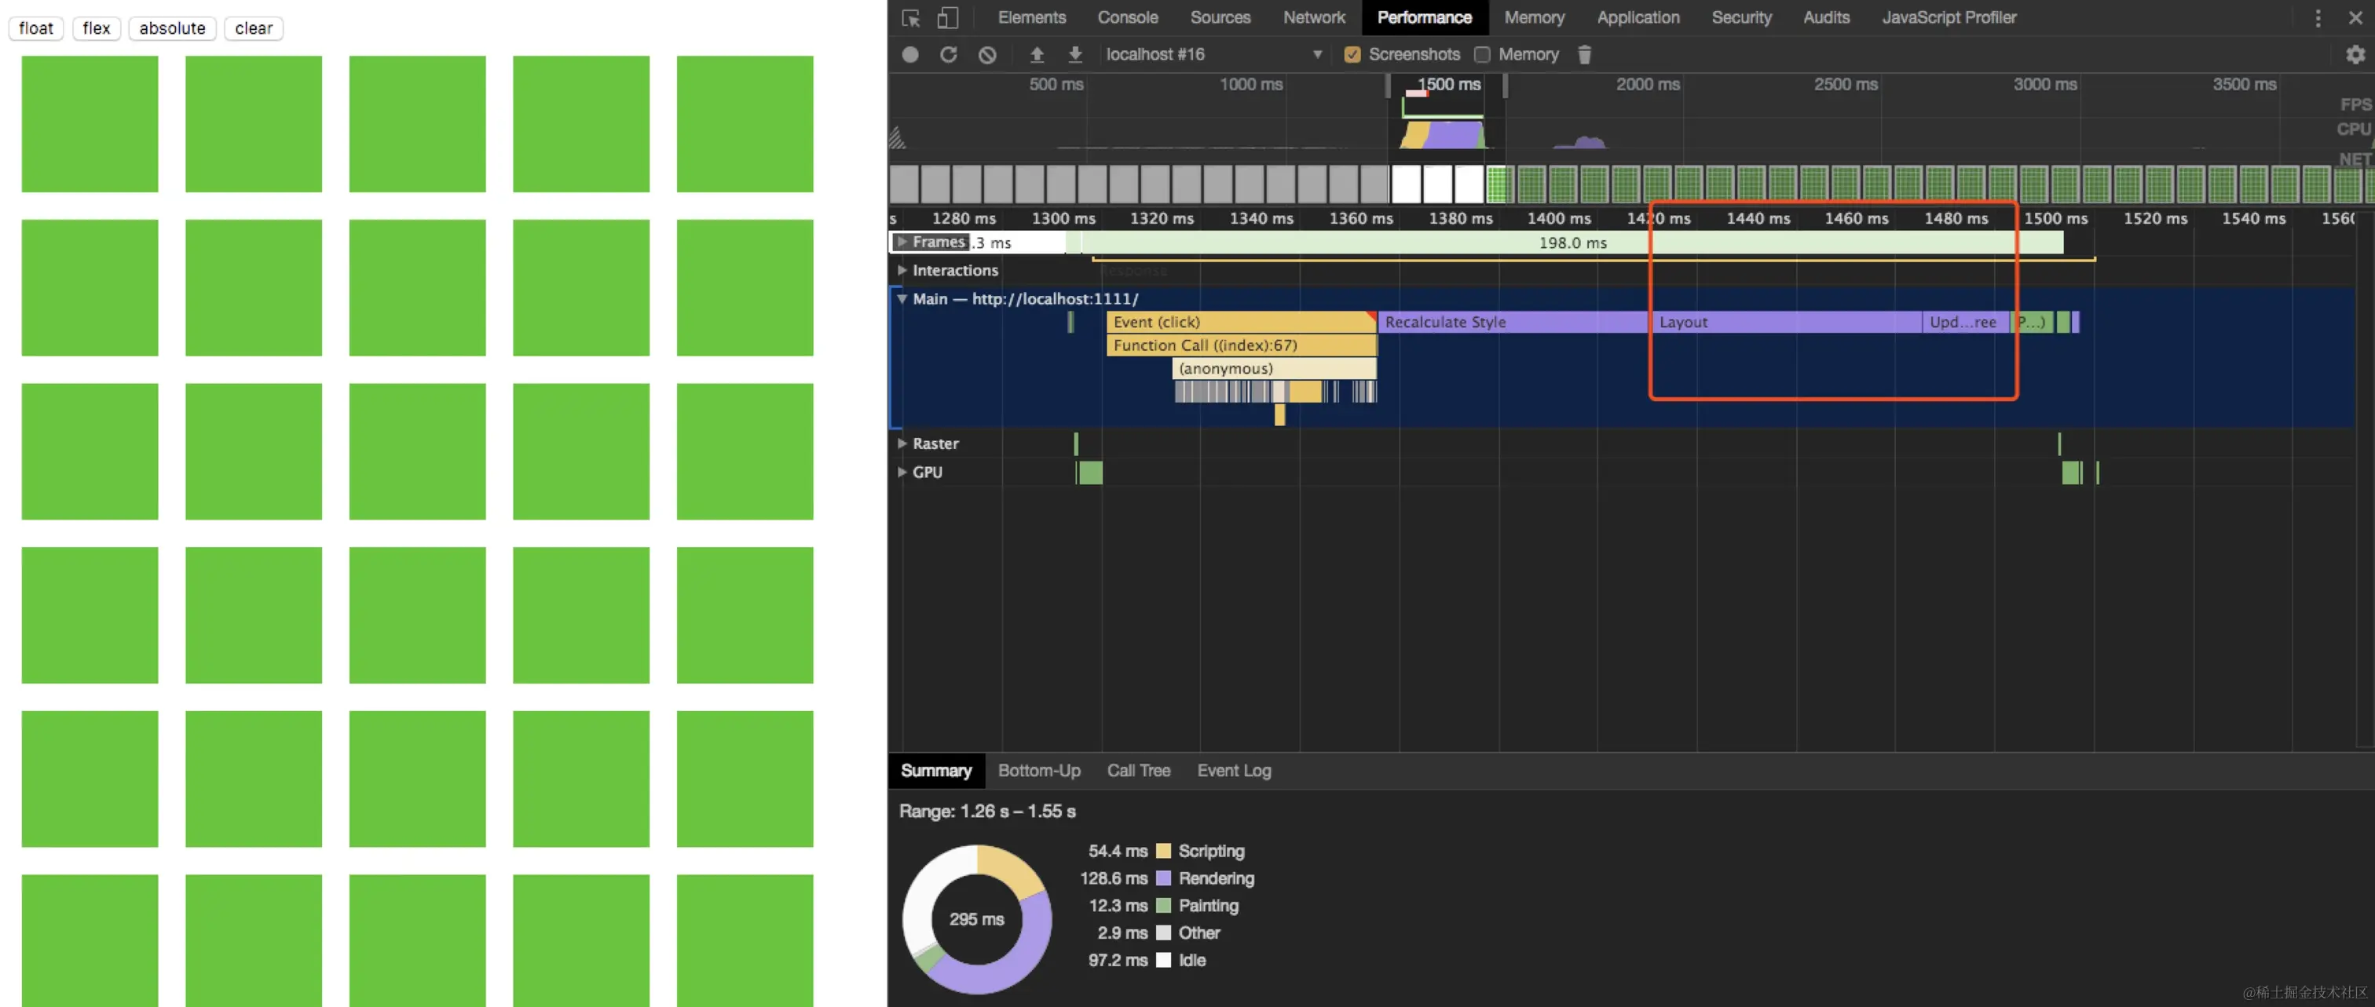This screenshot has height=1007, width=2375.
Task: Switch to the Network tab
Action: click(1313, 17)
